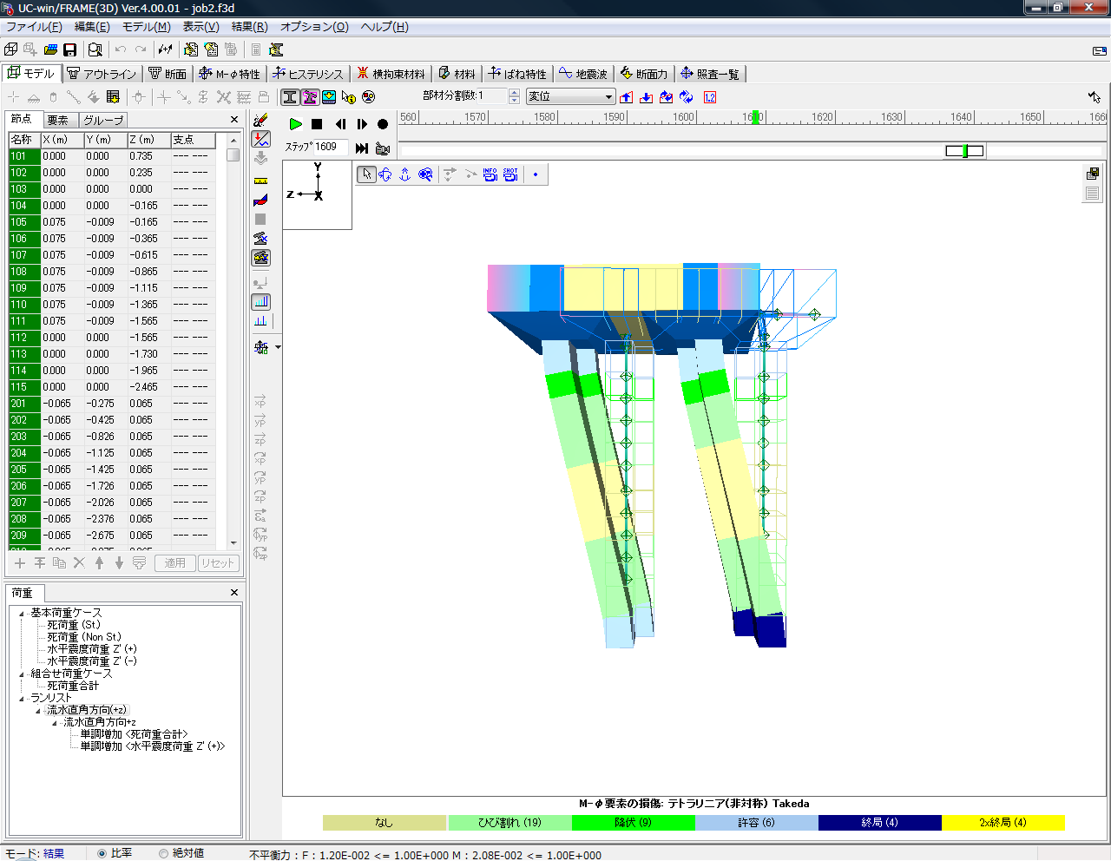This screenshot has width=1111, height=861.
Task: Select the zoom magnifier view tool
Action: coord(425,174)
